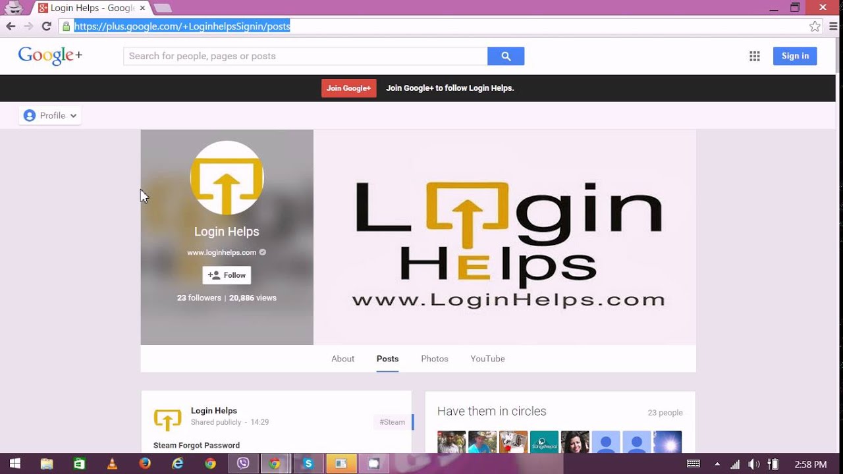Screen dimensions: 843x474
Task: Click the verified checkmark beside website link
Action: point(263,252)
